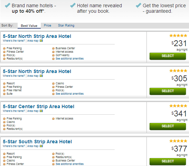Click the map icon beside the South Strip hotel
Viewport: 189px width, 166px height.
pyautogui.click(x=41, y=146)
